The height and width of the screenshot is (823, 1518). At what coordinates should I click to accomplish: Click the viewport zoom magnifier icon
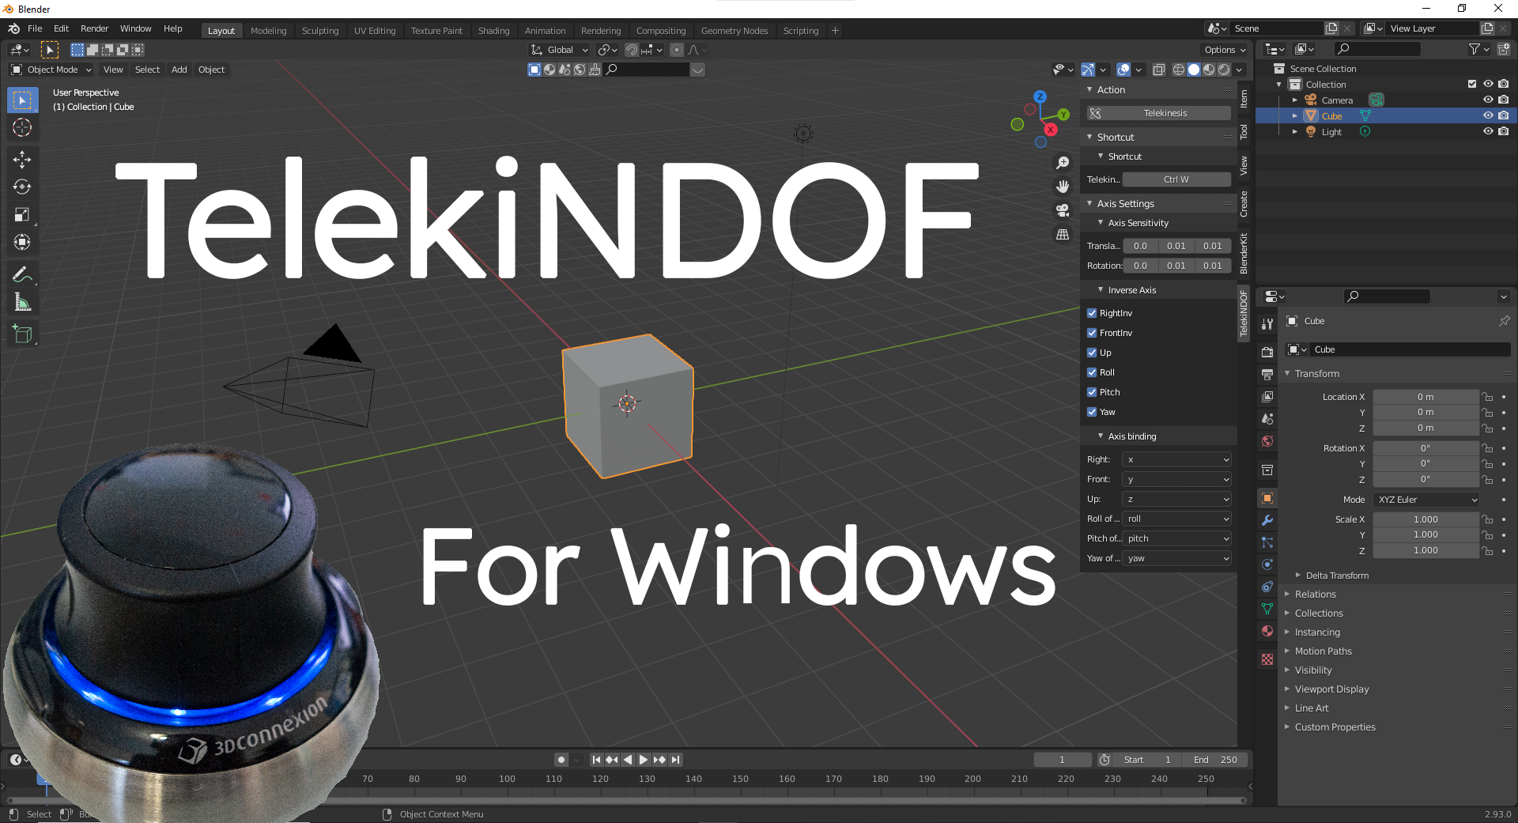pyautogui.click(x=1063, y=162)
